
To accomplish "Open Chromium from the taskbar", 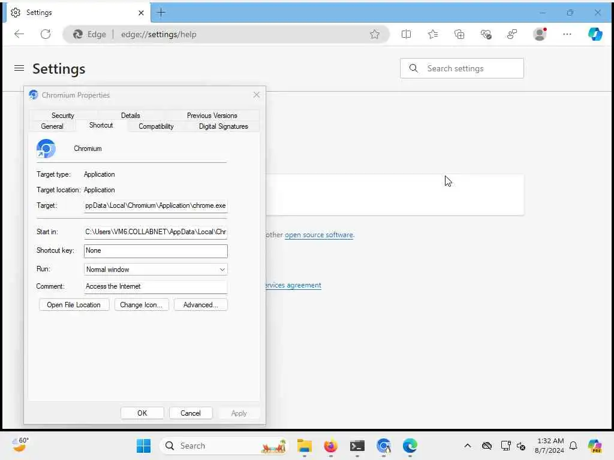I will pyautogui.click(x=384, y=446).
